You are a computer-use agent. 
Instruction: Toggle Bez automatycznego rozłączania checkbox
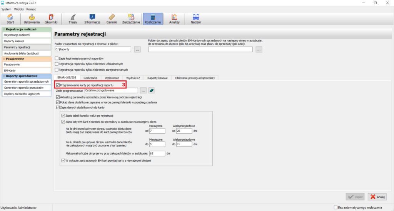(x=336, y=208)
